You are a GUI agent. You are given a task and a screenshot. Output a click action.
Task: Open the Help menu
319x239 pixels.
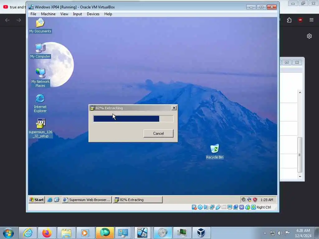(x=108, y=14)
